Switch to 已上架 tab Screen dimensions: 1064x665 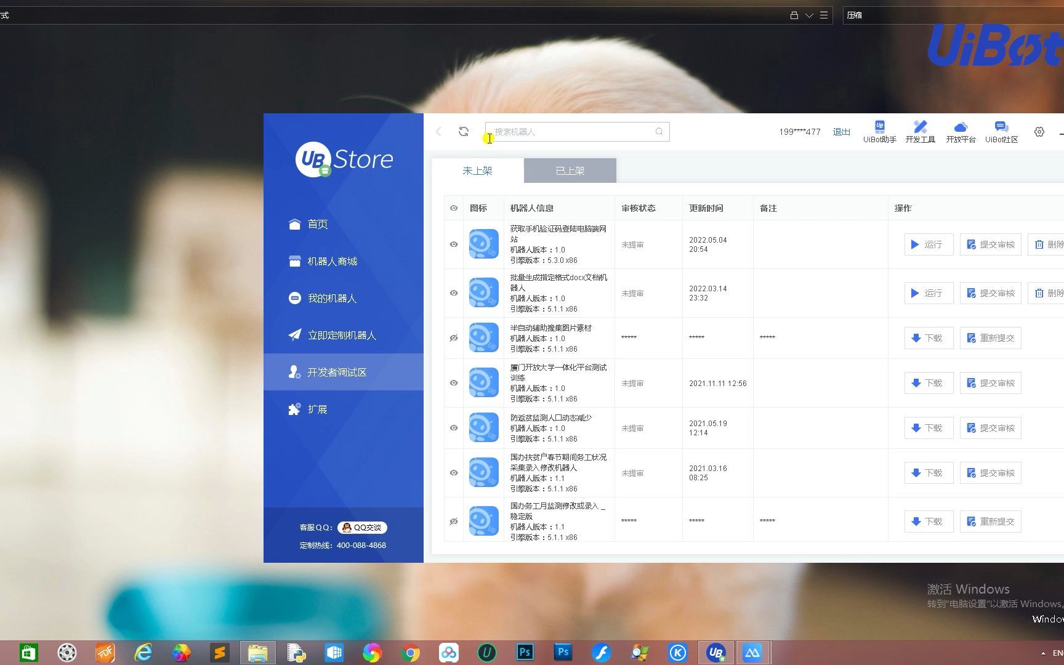point(570,171)
